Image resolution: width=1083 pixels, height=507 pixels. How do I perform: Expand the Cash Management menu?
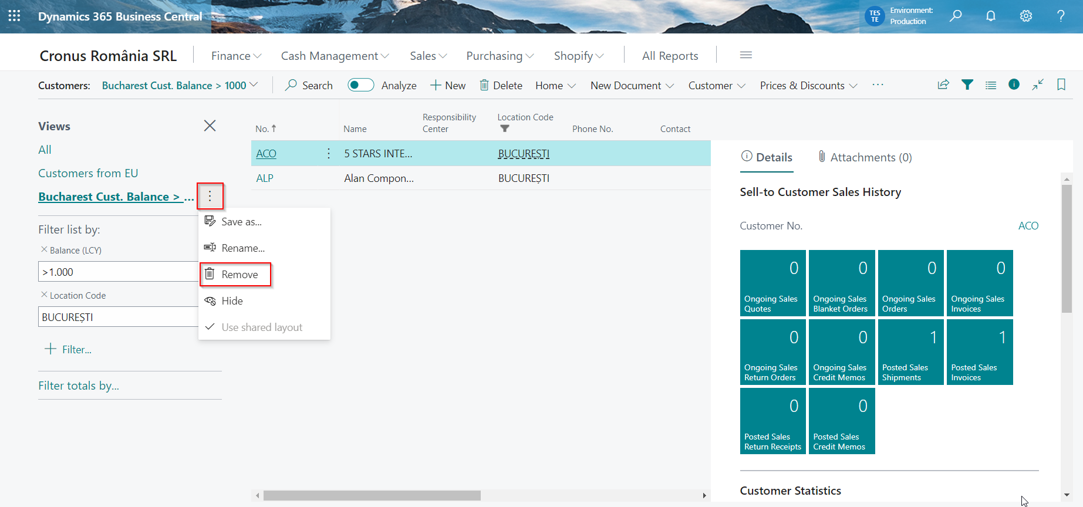(335, 56)
